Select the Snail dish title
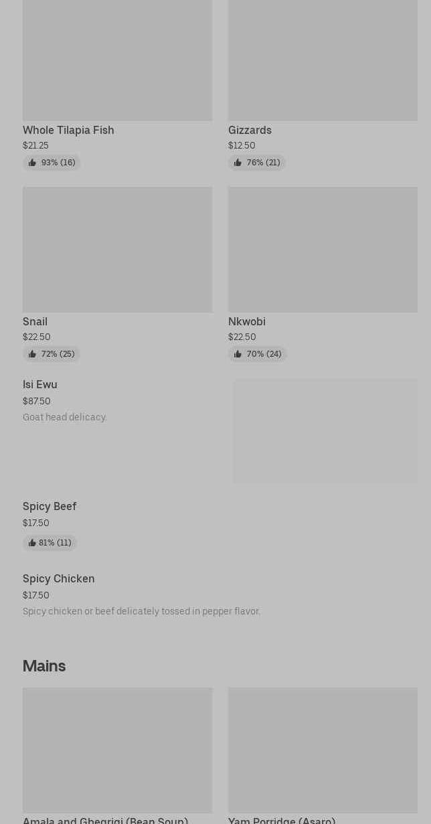 [x=35, y=321]
